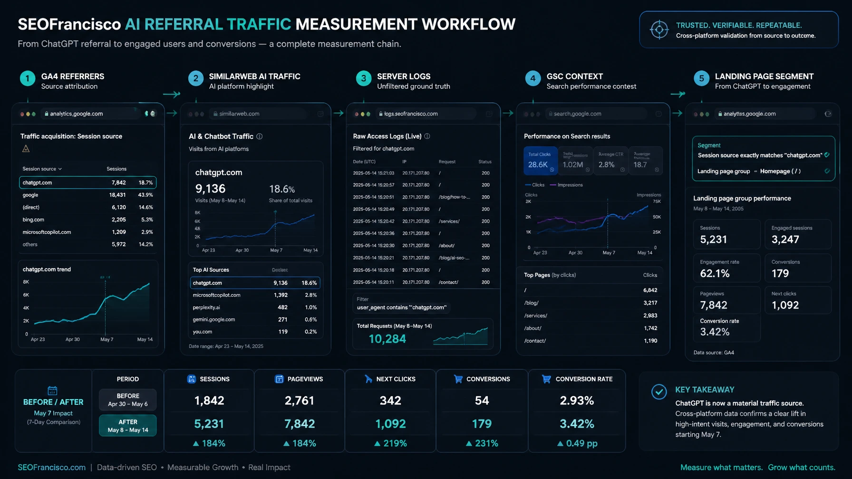Select the BEFORE Apr 30 – May 6 period
Viewport: 852px width, 479px height.
[128, 400]
